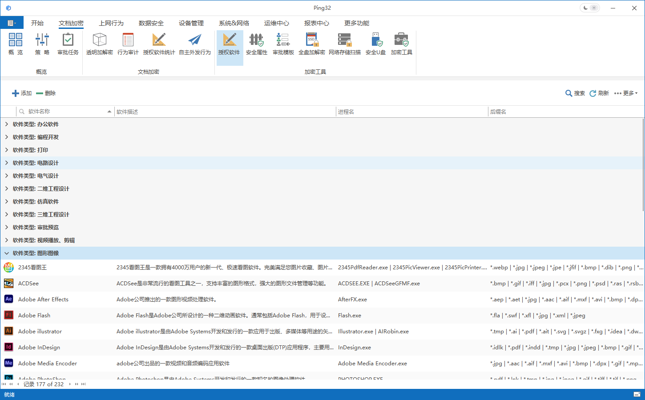This screenshot has width=645, height=400.
Task: Open the blue application file menu
Action: pos(12,23)
